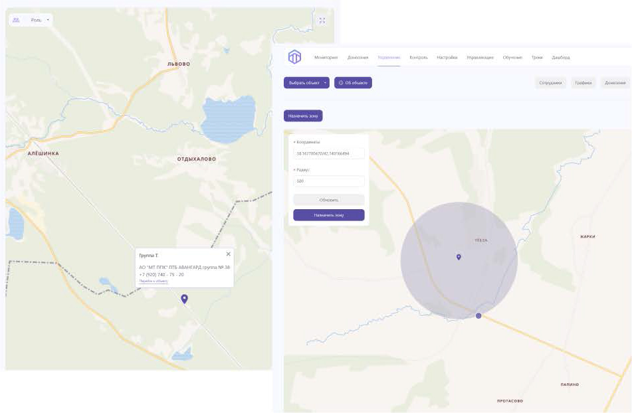Image resolution: width=632 pixels, height=413 pixels.
Task: Focus the Радиус input field
Action: click(328, 181)
